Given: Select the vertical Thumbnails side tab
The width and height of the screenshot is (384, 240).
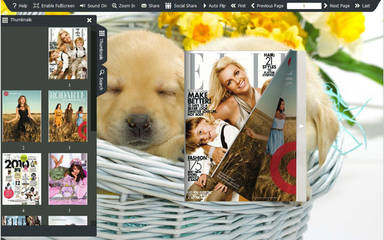Looking at the screenshot, I should 102,45.
